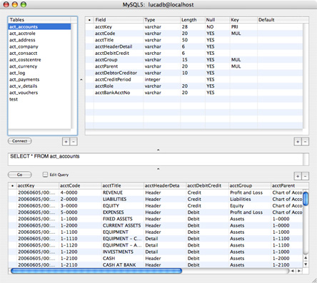Click the plus button under the Tables list
The width and height of the screenshot is (317, 283).
pos(66,142)
